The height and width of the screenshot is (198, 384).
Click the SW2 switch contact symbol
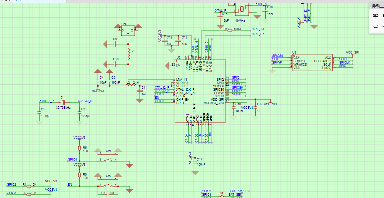point(108,185)
